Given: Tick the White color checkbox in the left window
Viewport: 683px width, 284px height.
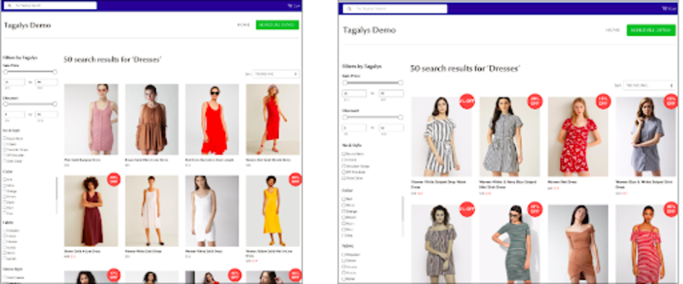Looking at the screenshot, I should [x=4, y=185].
